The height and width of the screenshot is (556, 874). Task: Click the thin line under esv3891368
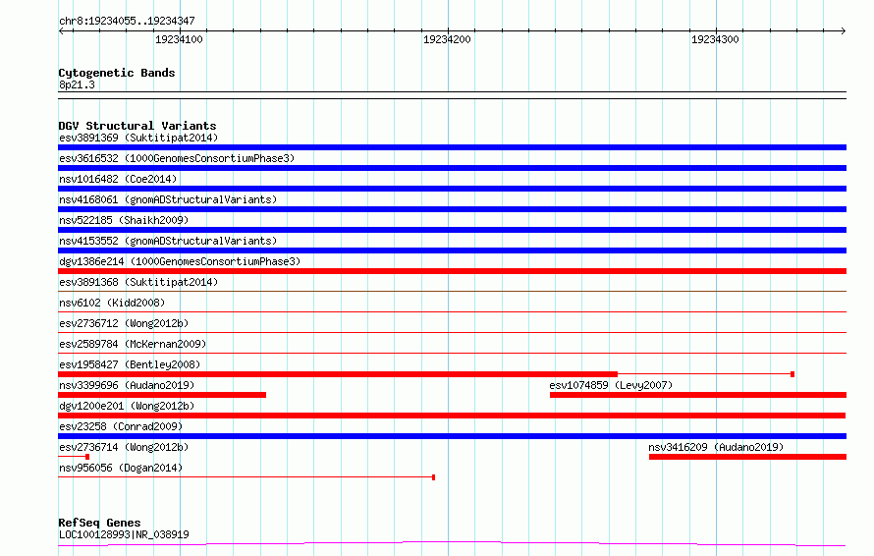(x=452, y=291)
